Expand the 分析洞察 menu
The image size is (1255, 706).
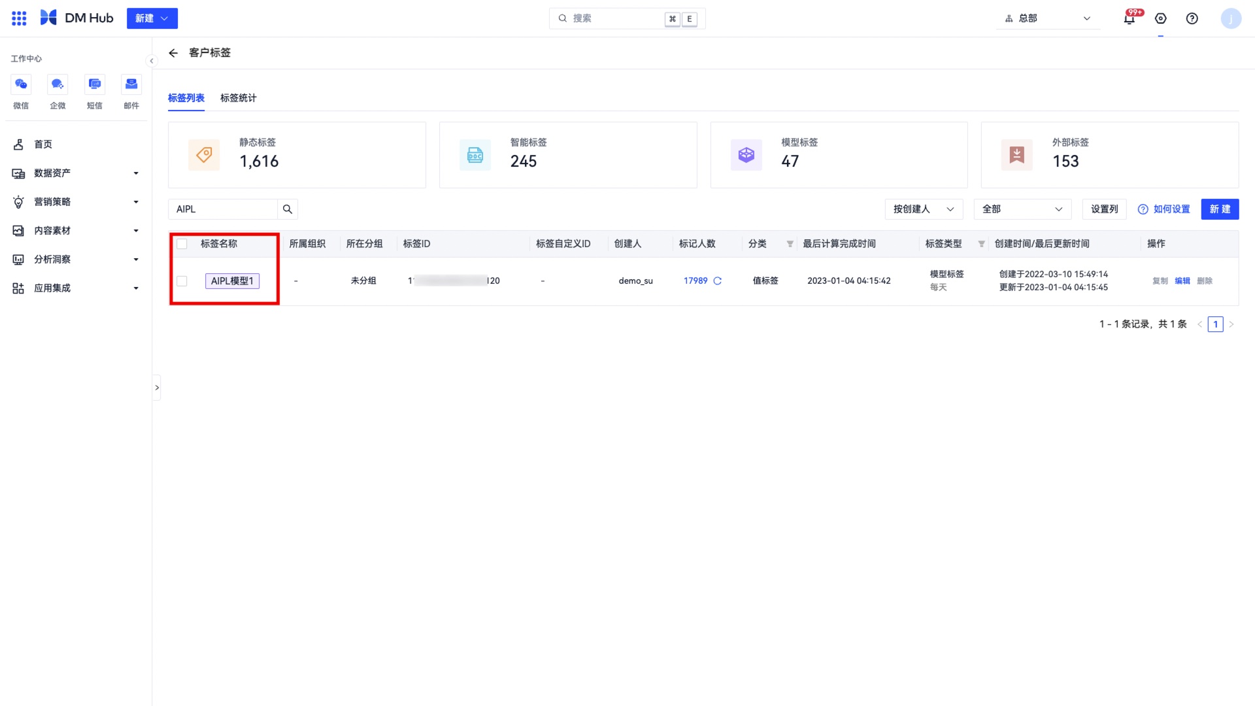pos(76,260)
